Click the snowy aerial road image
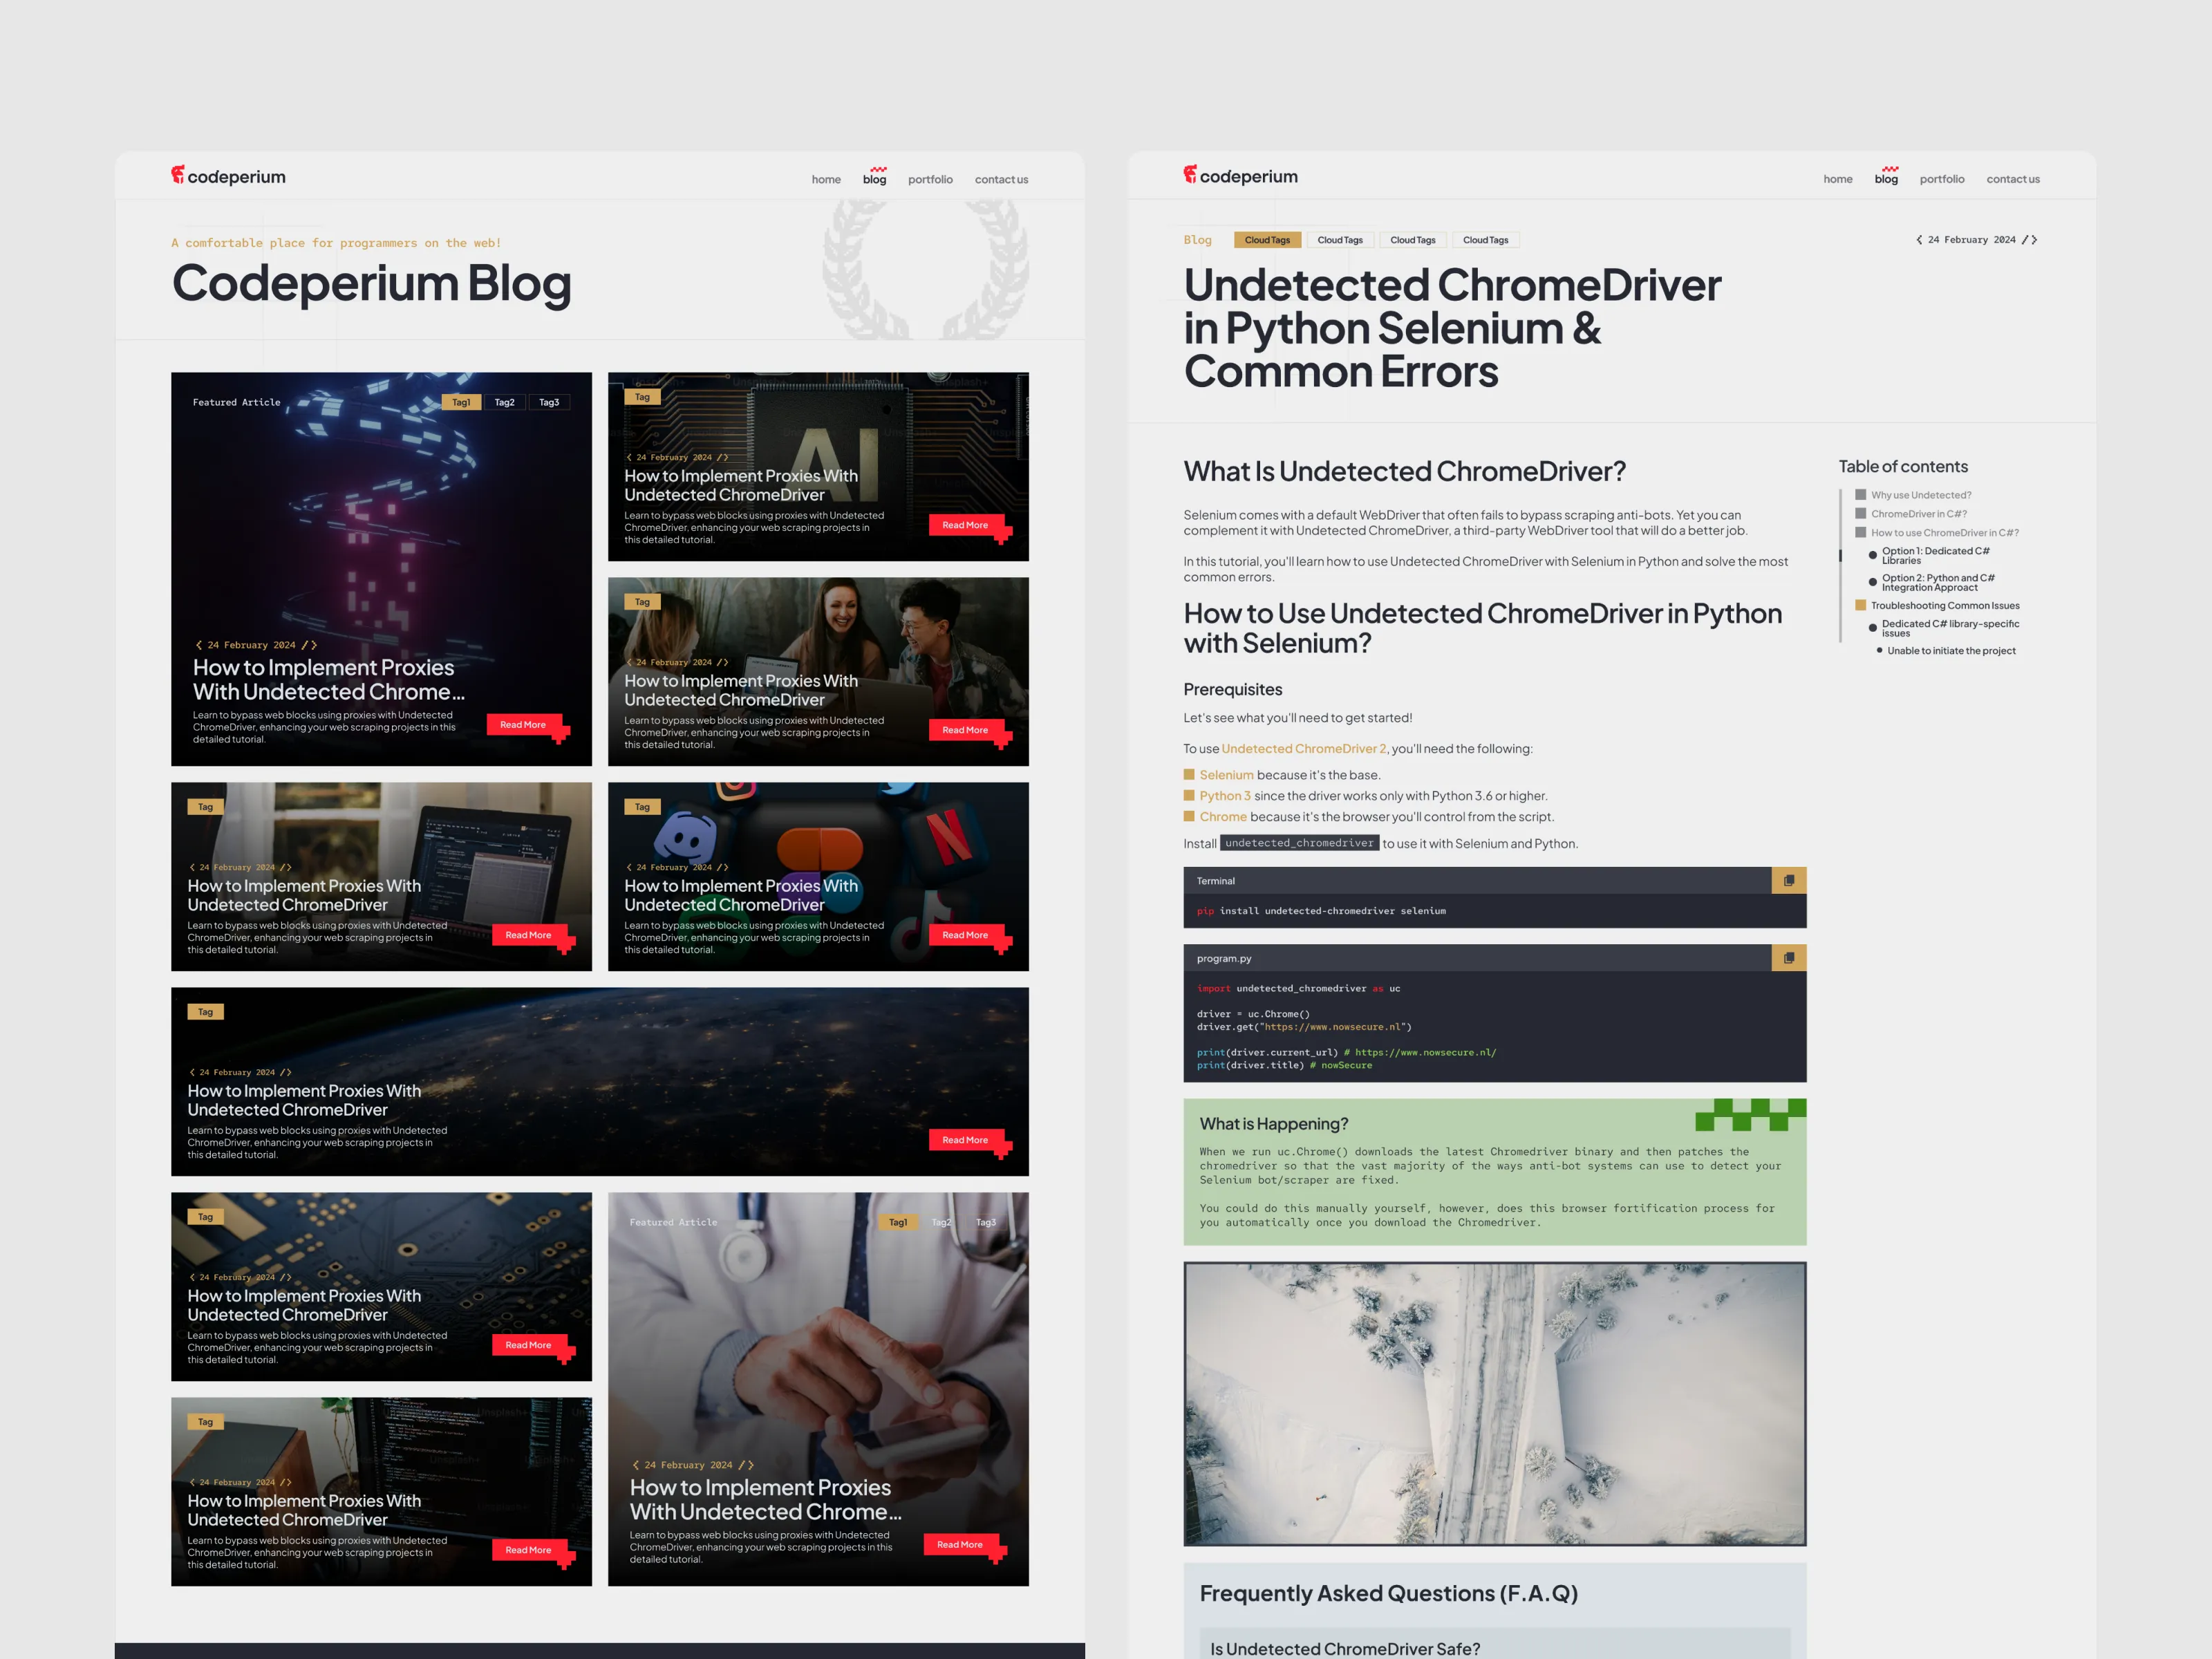This screenshot has width=2212, height=1659. tap(1494, 1403)
